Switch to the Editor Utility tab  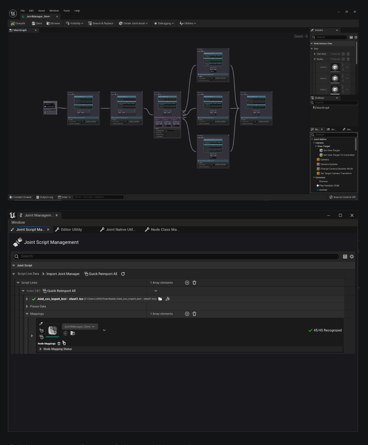click(69, 230)
